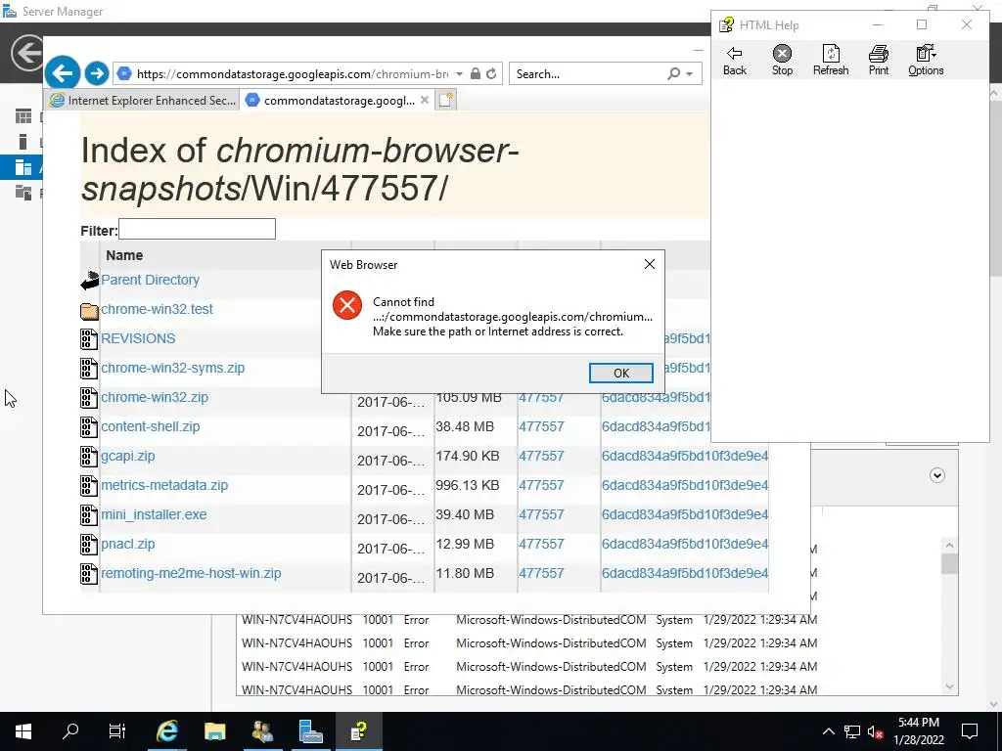This screenshot has height=751, width=1002.
Task: Download content-shell.zip
Action: click(150, 426)
